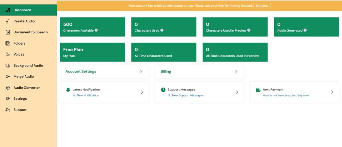Click the Support headset icon in sidebar
This screenshot has height=147, width=342.
tap(7, 110)
